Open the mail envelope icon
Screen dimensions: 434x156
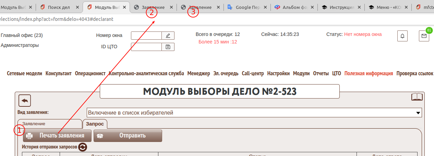click(x=424, y=36)
